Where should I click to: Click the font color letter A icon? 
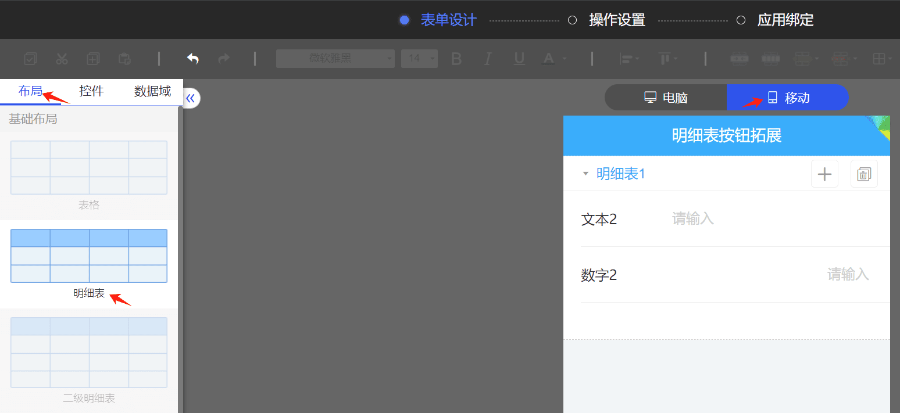pyautogui.click(x=548, y=59)
